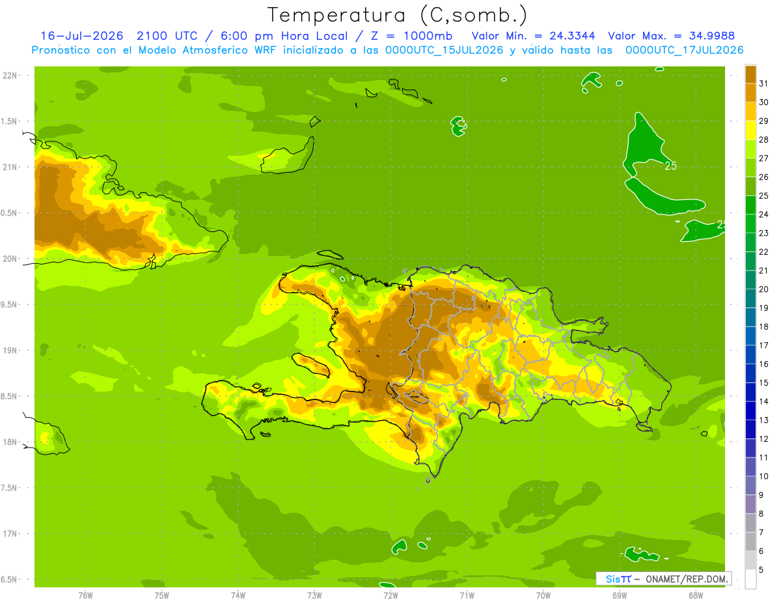Click the '74W' longitude axis label

pyautogui.click(x=238, y=595)
